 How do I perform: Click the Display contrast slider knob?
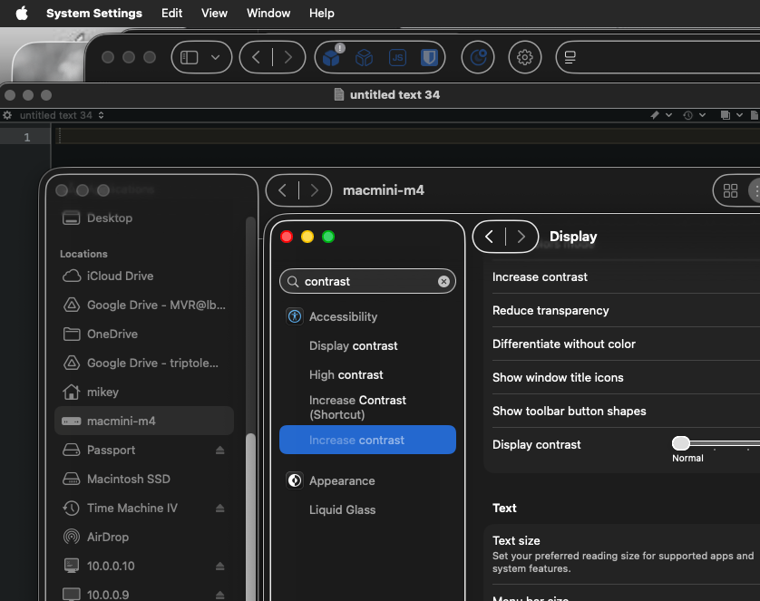pos(681,442)
